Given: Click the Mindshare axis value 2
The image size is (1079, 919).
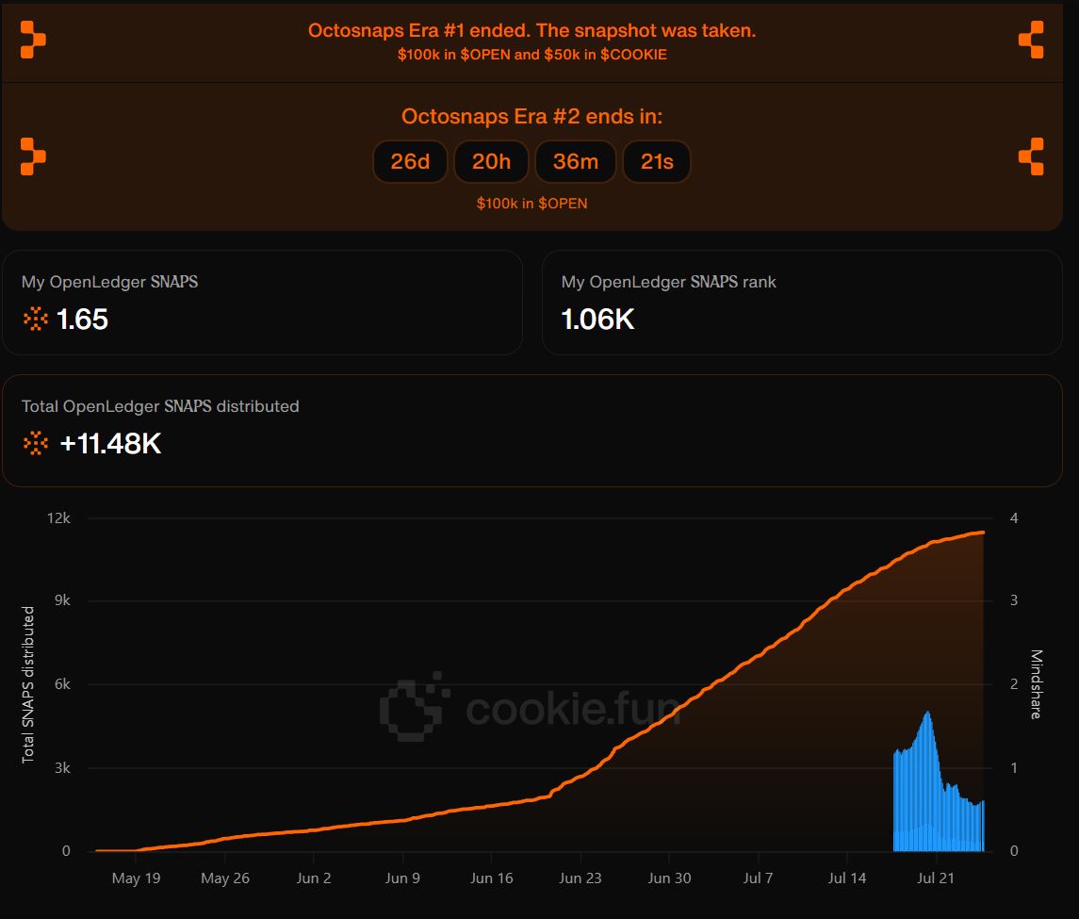Looking at the screenshot, I should pos(1014,684).
